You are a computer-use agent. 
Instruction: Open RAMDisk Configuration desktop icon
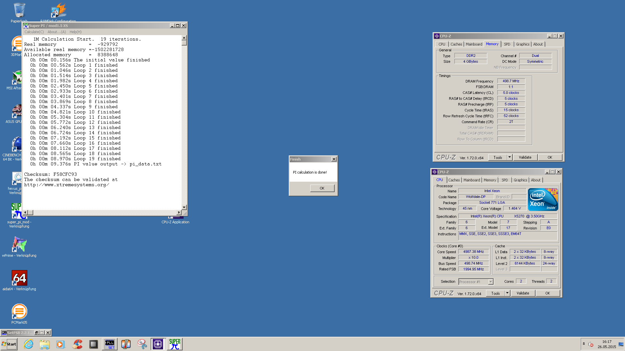tap(58, 12)
